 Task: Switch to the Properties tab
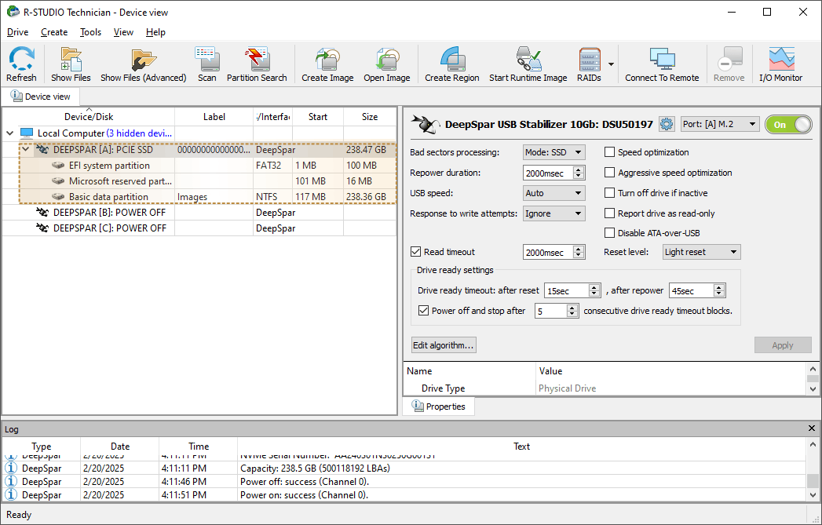439,406
